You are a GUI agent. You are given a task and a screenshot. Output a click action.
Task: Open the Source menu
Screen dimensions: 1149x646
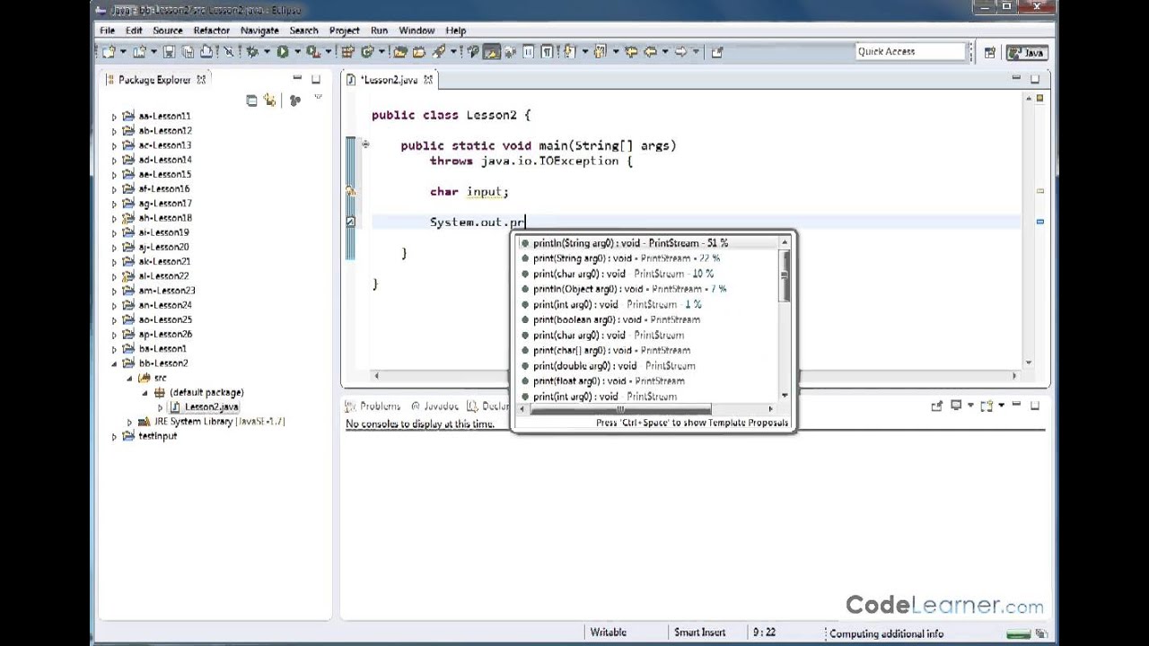point(167,31)
